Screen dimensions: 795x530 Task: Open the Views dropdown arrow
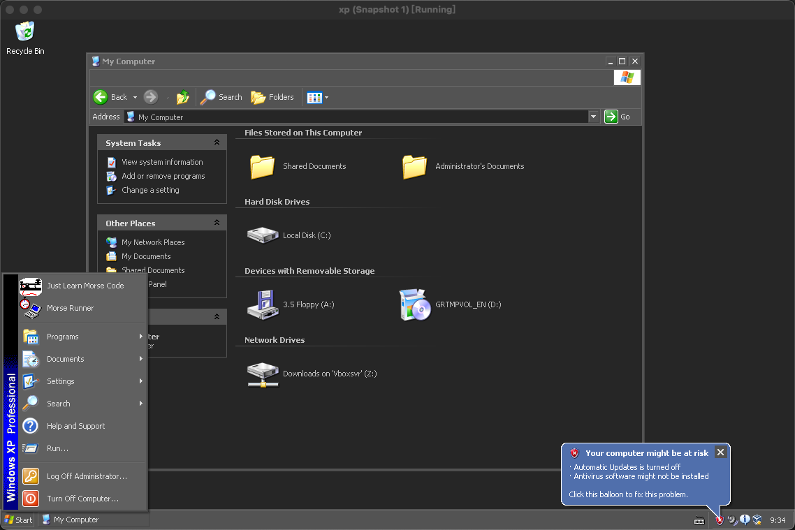(x=326, y=97)
